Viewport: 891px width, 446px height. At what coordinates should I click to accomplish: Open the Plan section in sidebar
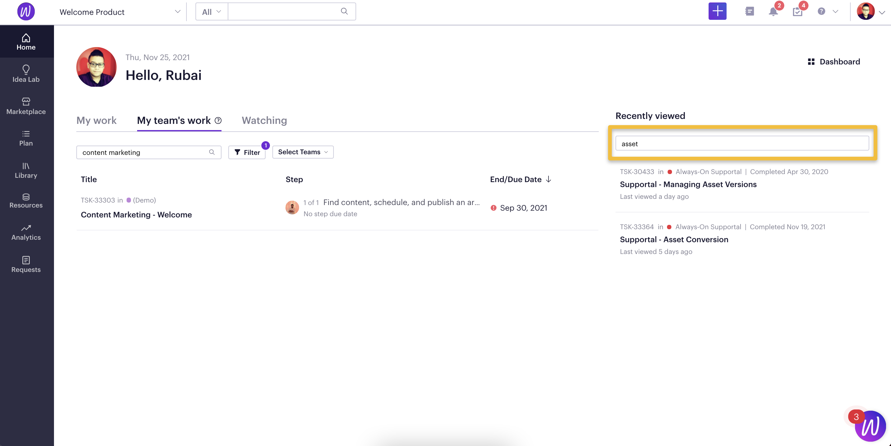(x=26, y=138)
